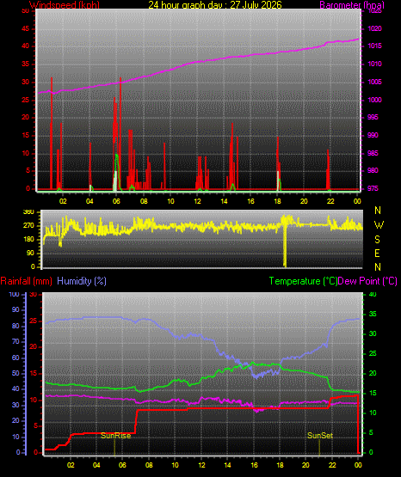
Task: Click the Rainfall (mm) legend label
Action: (26, 281)
